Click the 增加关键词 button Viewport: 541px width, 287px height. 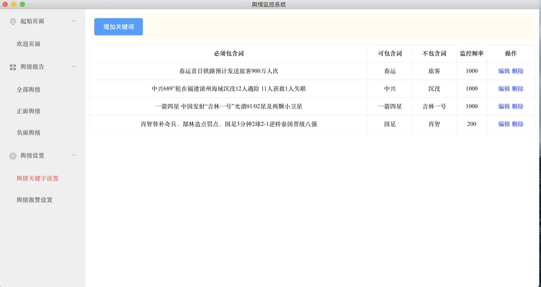pos(118,27)
